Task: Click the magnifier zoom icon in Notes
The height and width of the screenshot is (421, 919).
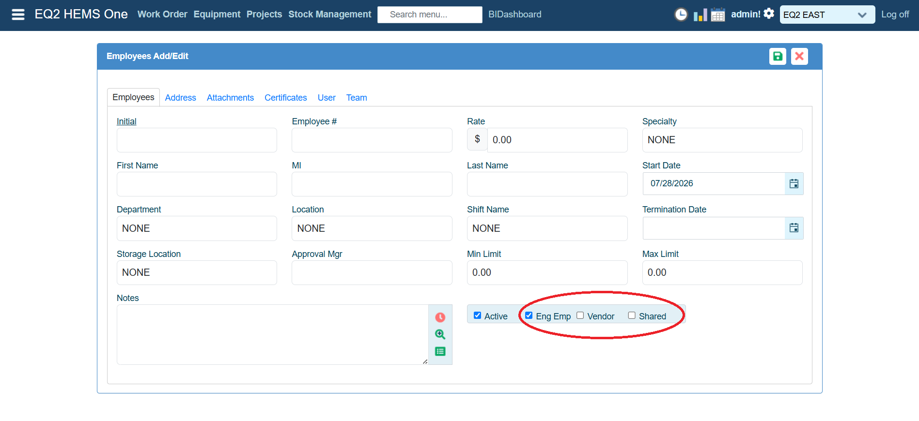Action: [440, 334]
